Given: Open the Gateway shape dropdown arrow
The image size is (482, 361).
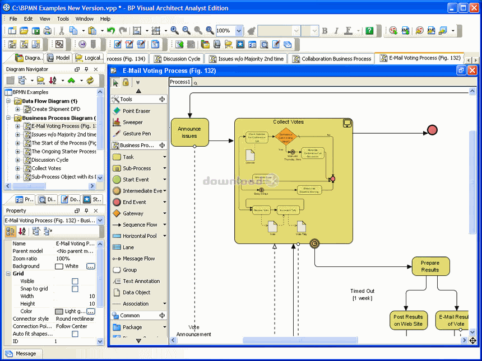Looking at the screenshot, I should pyautogui.click(x=164, y=213).
